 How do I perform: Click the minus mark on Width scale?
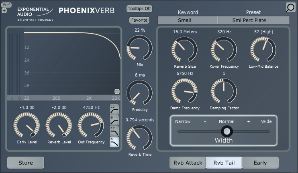[205, 121]
